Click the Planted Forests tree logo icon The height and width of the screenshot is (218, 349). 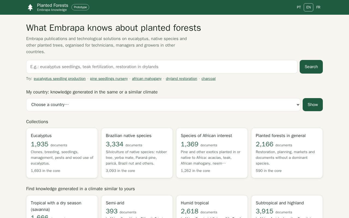click(30, 7)
